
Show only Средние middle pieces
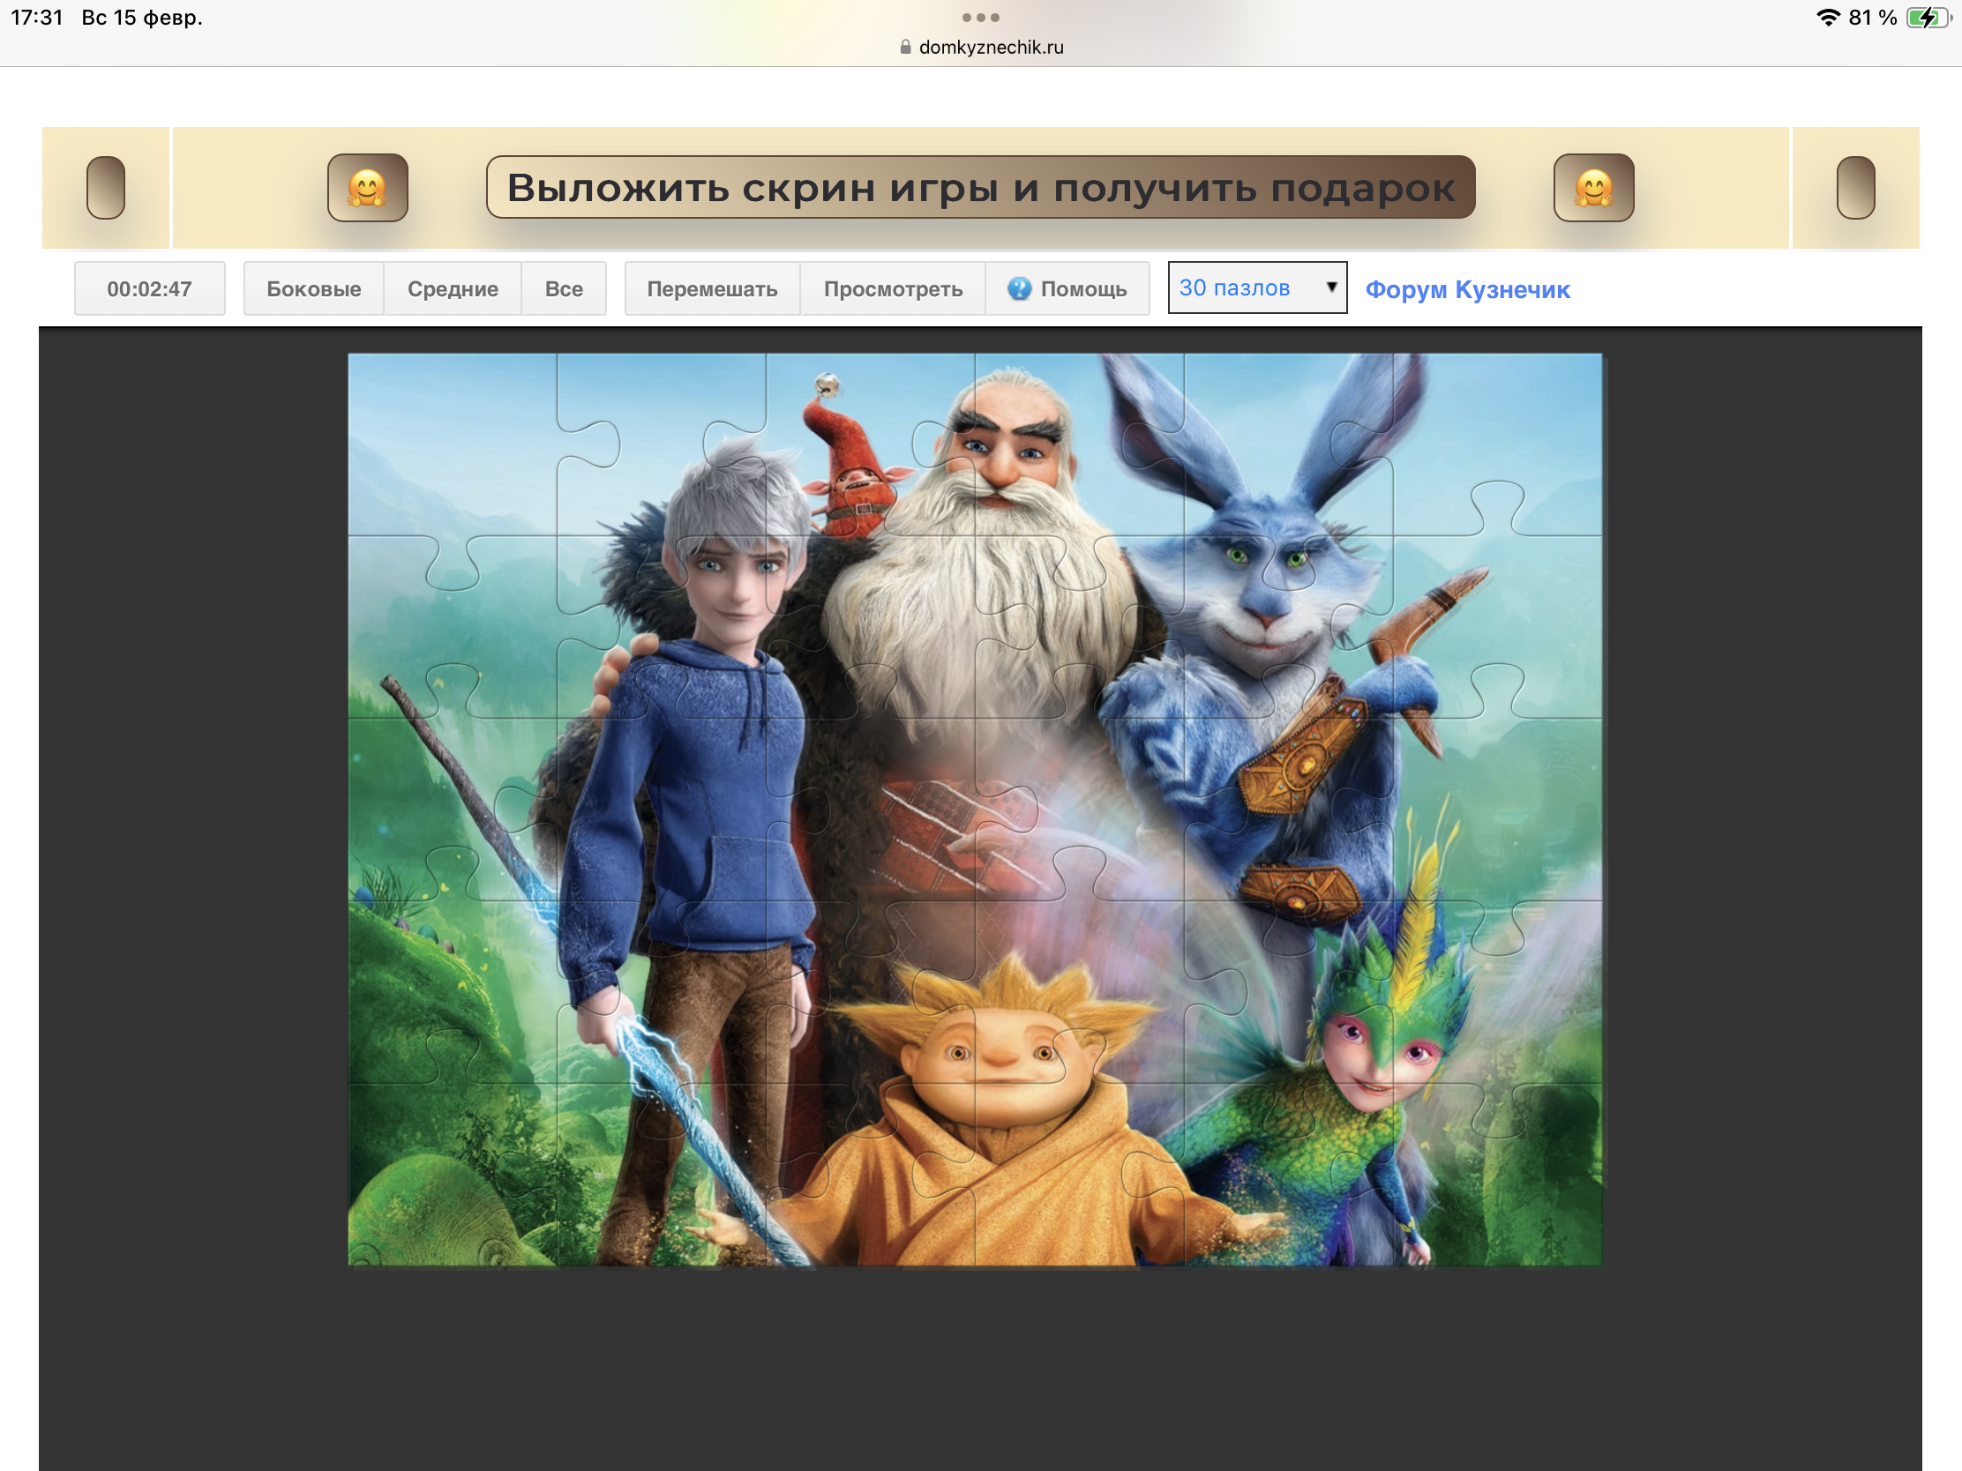coord(453,288)
